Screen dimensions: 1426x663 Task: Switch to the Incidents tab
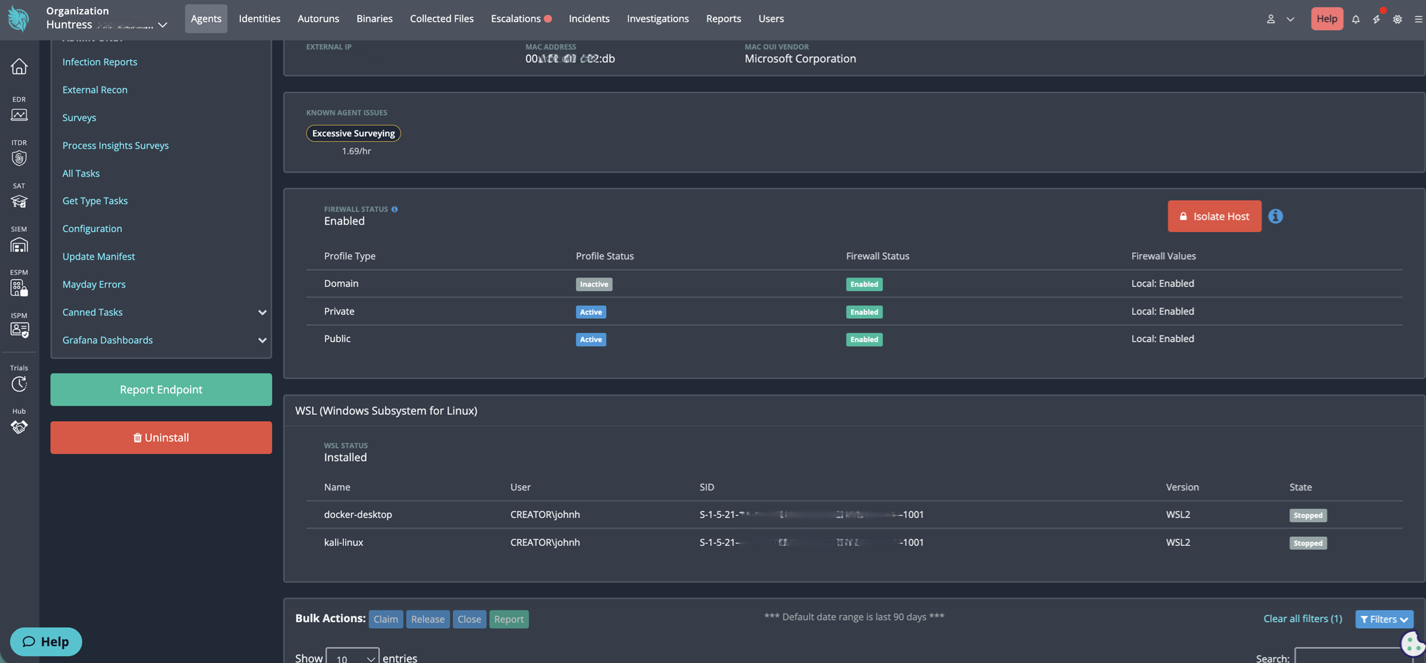pyautogui.click(x=589, y=19)
